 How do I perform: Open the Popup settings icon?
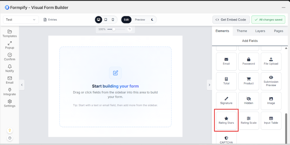[x=10, y=45]
